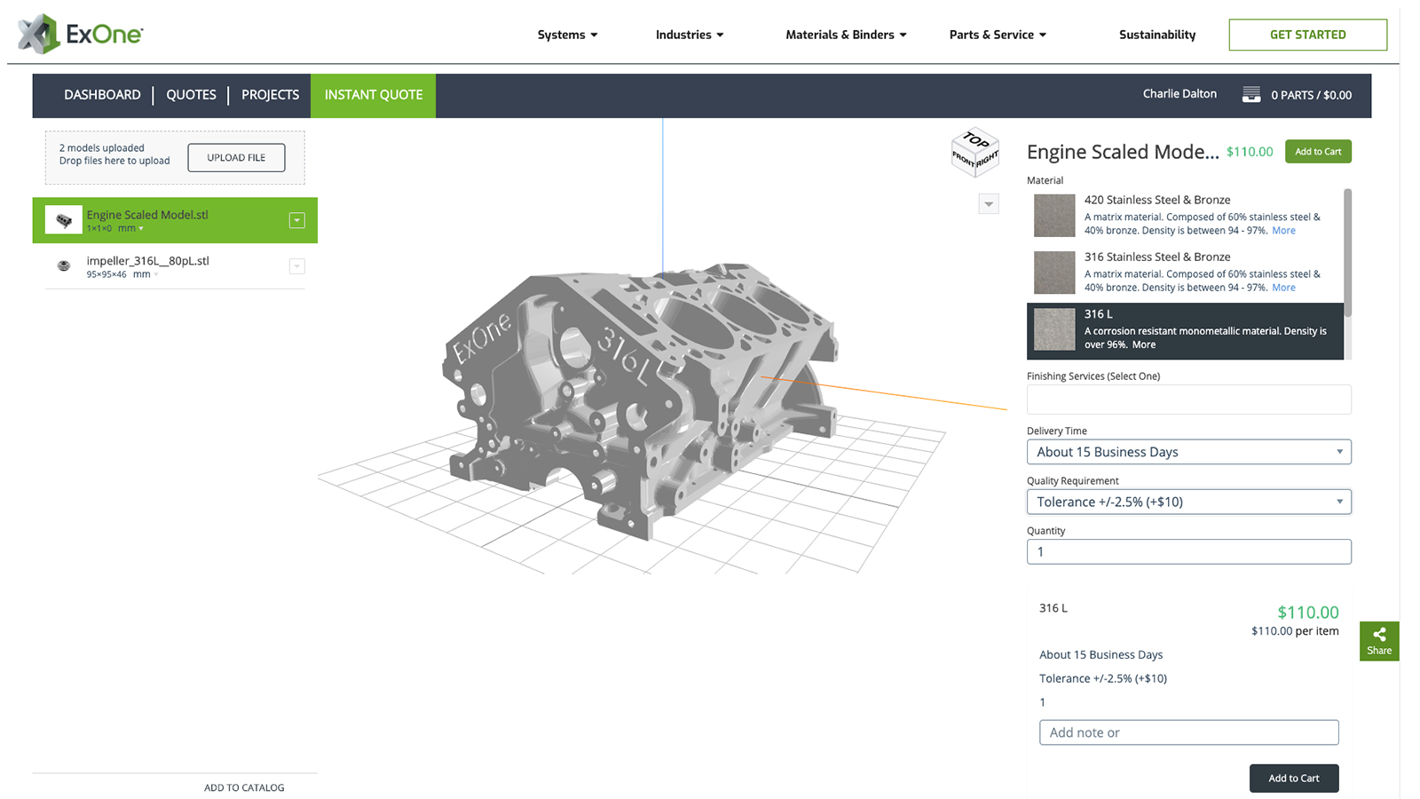
Task: Open the Systems menu
Action: coord(567,35)
